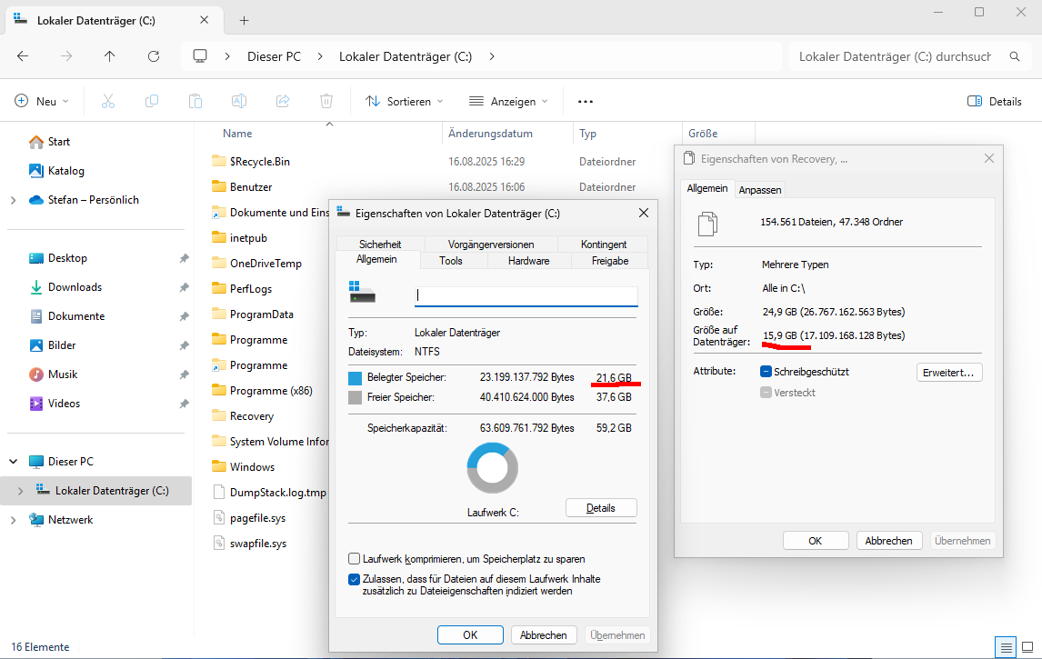
Task: Click the Up arrow navigation icon
Action: [110, 56]
